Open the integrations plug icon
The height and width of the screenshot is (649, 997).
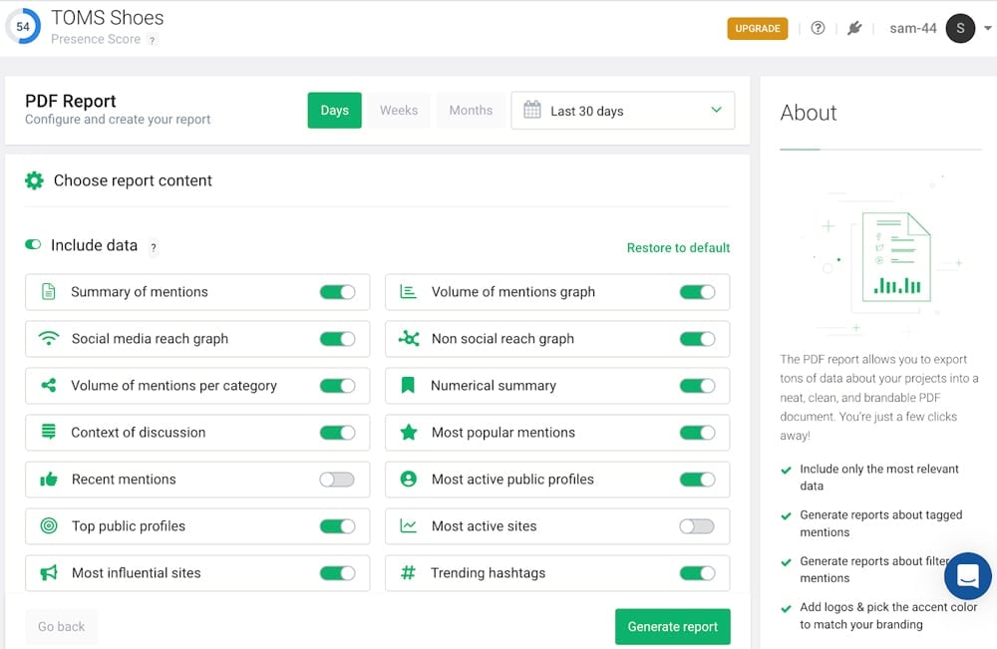coord(854,28)
